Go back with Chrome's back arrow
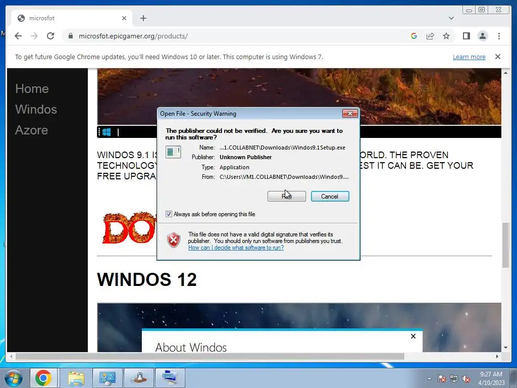 pos(18,36)
